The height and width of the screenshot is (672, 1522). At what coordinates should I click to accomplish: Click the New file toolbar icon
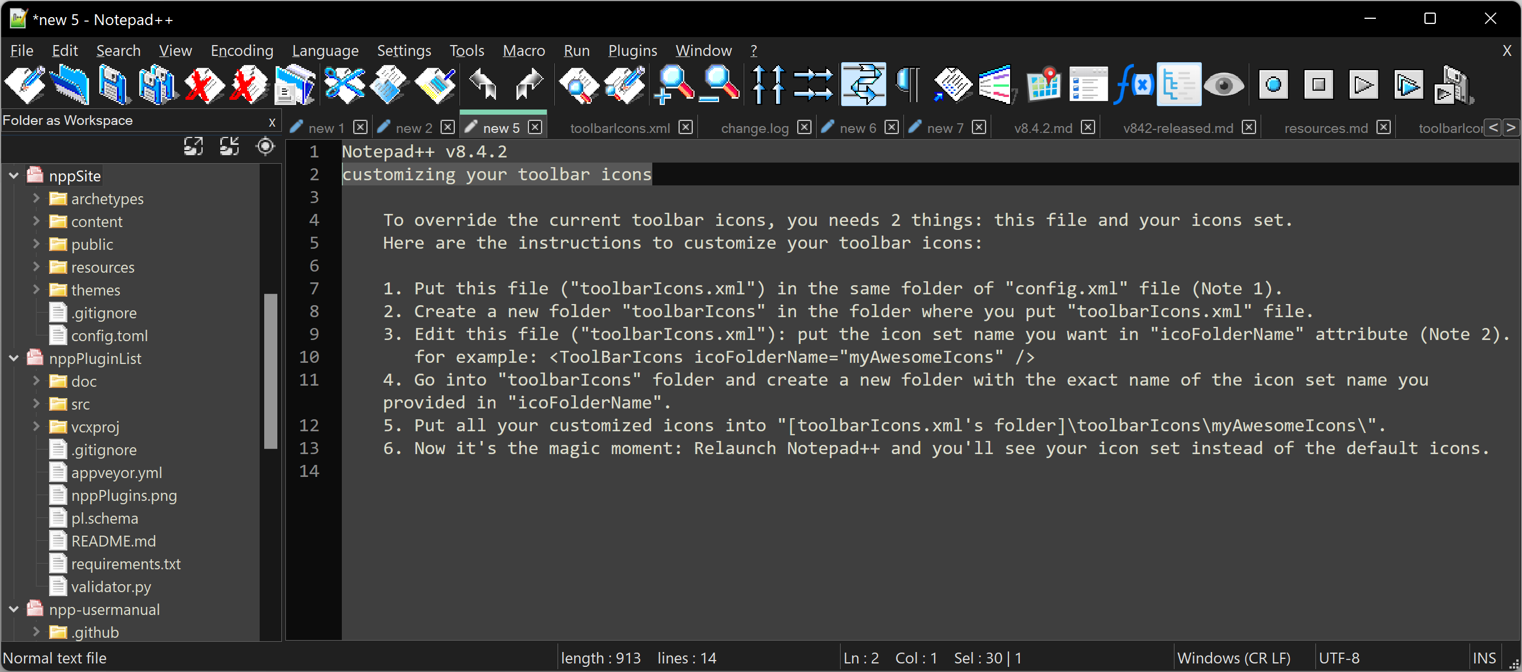[x=25, y=86]
